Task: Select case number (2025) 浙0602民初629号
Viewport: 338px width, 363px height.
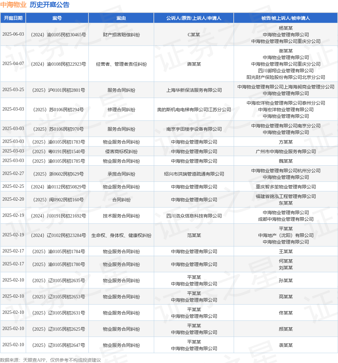Action: point(58,174)
